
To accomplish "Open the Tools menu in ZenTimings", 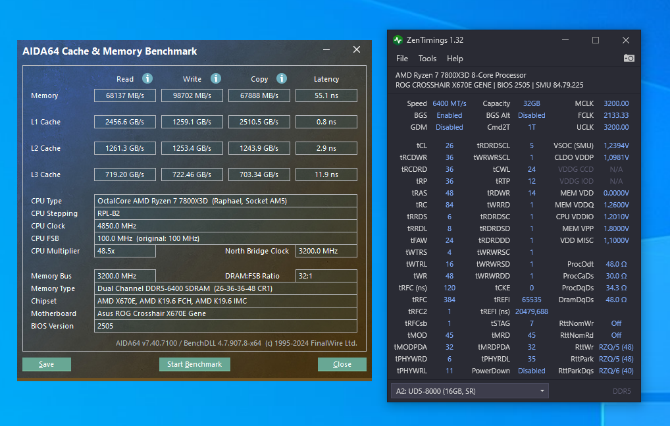I will coord(427,59).
